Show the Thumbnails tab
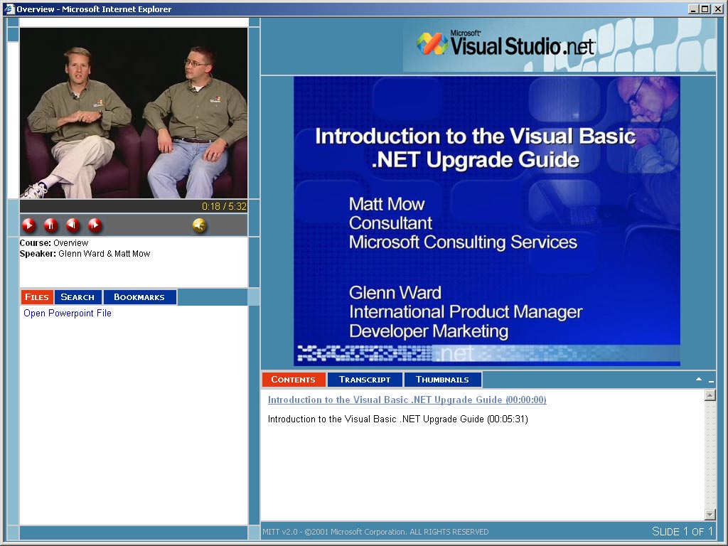The image size is (728, 546). coord(442,380)
